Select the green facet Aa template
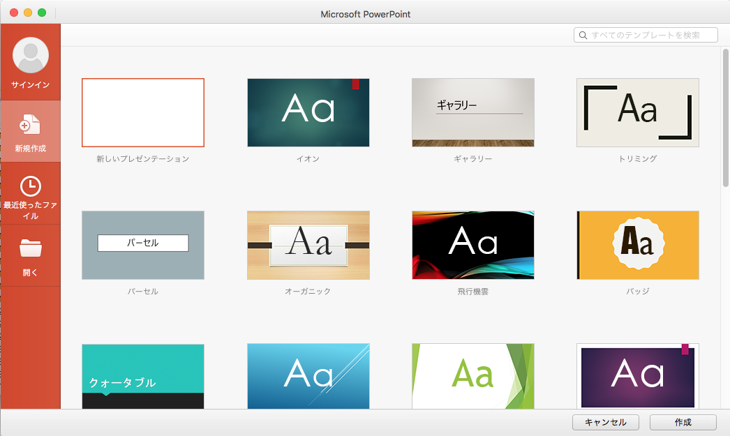This screenshot has width=730, height=436. click(473, 377)
